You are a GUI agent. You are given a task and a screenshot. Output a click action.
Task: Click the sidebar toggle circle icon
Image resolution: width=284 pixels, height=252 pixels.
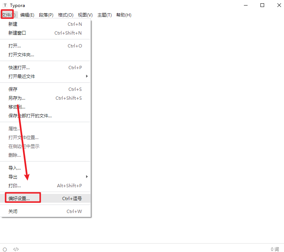[5, 249]
